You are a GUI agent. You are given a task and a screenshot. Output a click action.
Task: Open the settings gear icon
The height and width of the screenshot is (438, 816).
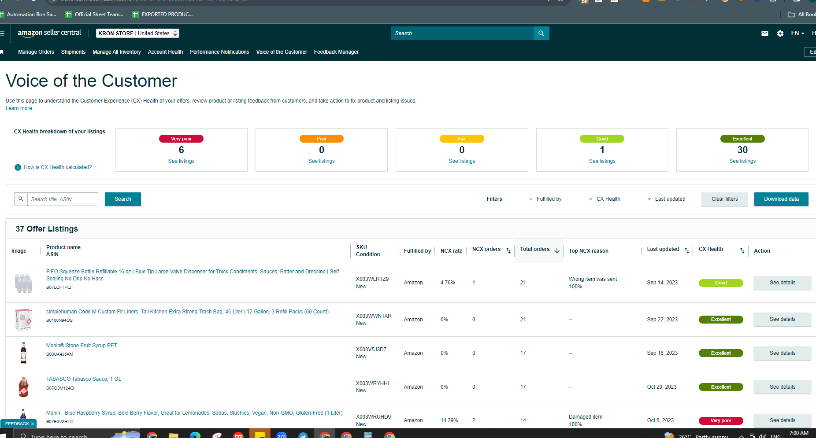point(780,33)
